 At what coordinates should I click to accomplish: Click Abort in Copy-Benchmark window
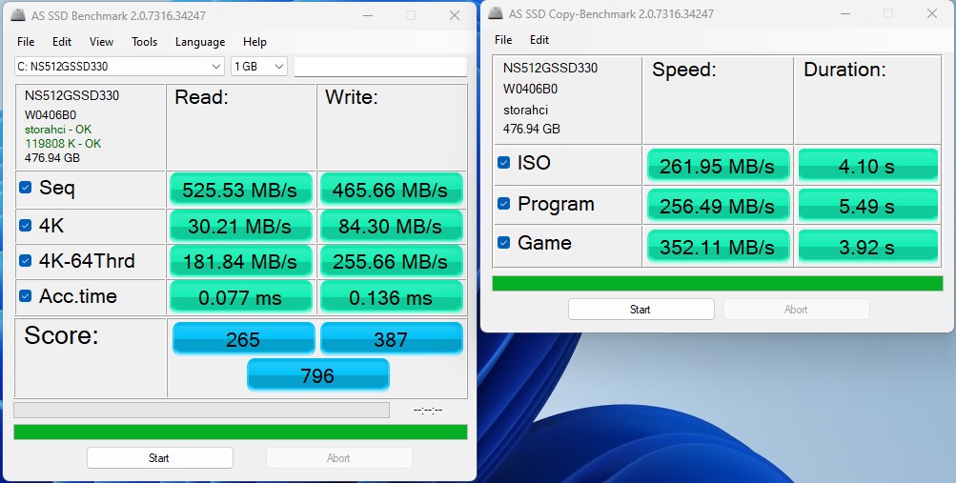pos(796,310)
